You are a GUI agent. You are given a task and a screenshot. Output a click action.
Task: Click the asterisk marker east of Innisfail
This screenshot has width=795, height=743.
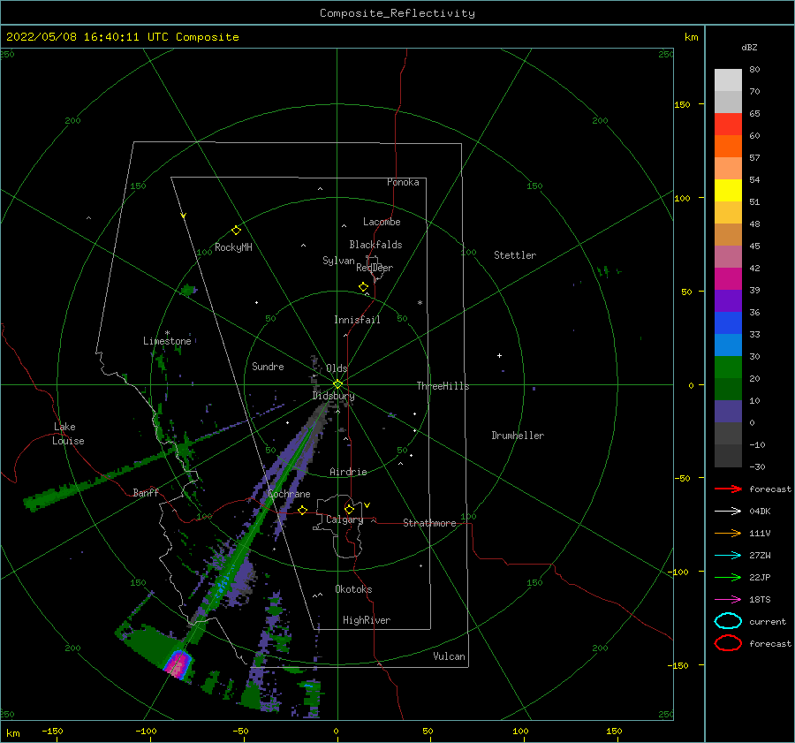420,303
